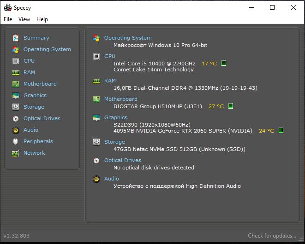Screen dimensions: 305x244
Task: Open the Help menu
Action: 42,19
